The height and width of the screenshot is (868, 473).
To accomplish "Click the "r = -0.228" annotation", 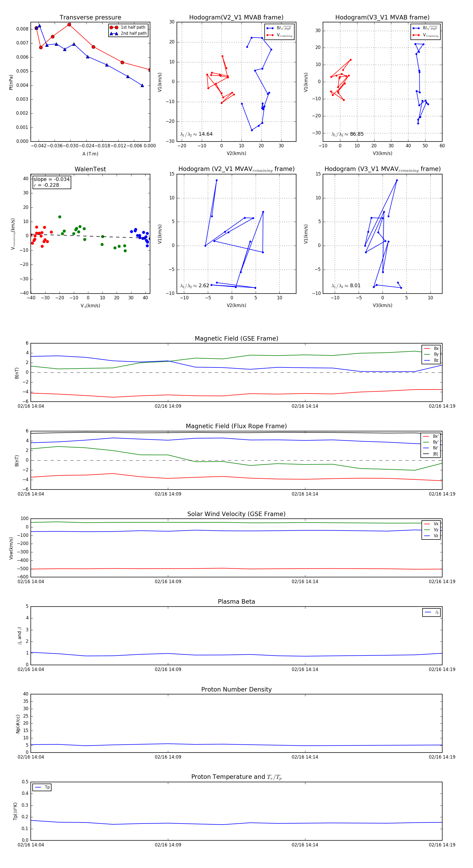I will pyautogui.click(x=47, y=185).
